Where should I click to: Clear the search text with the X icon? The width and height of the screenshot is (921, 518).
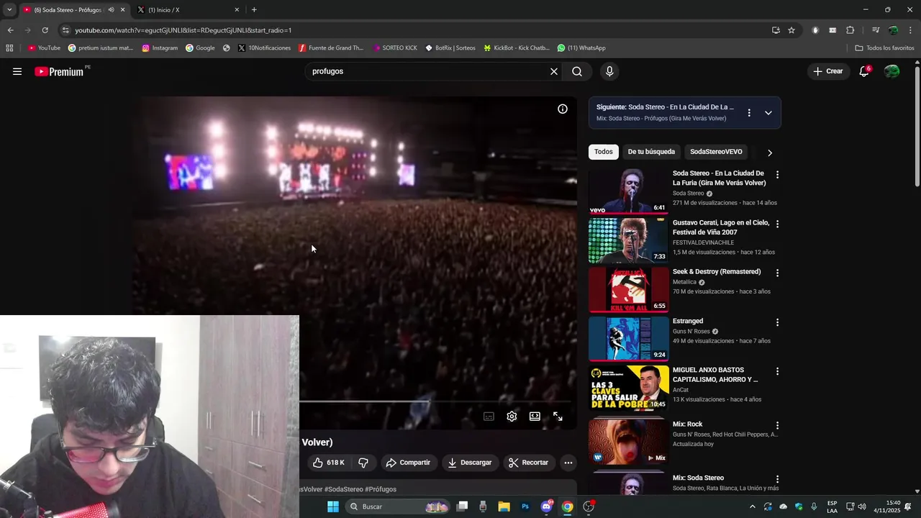554,71
